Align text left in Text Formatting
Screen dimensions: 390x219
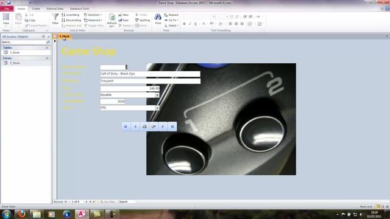click(230, 24)
